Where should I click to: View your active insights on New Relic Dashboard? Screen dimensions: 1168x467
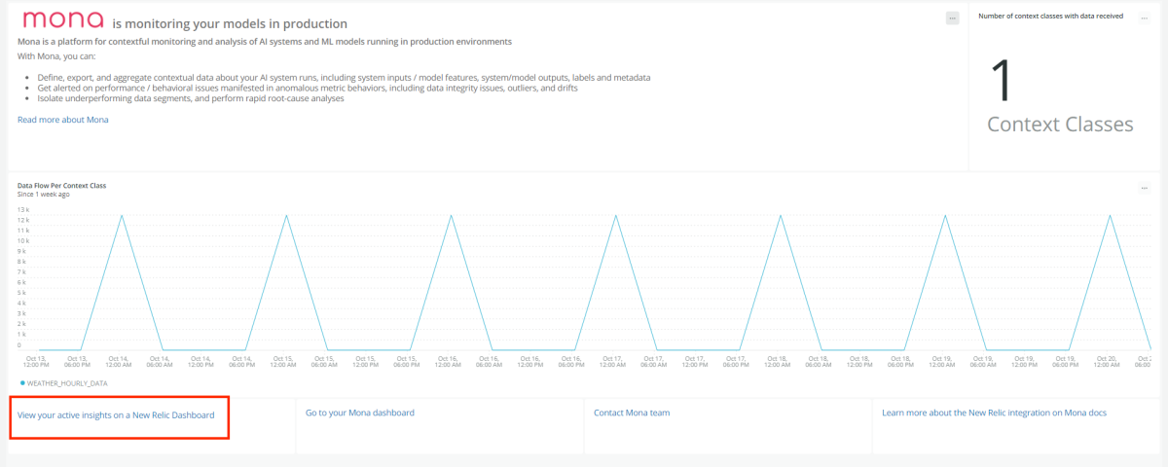116,413
